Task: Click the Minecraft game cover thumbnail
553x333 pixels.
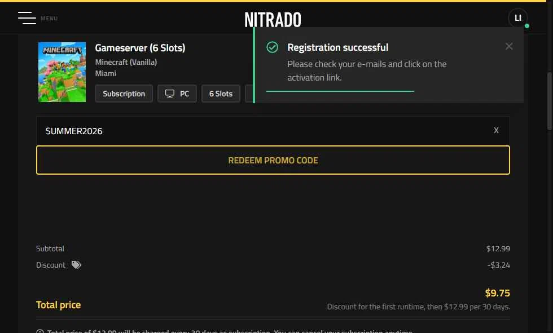Action: [62, 72]
